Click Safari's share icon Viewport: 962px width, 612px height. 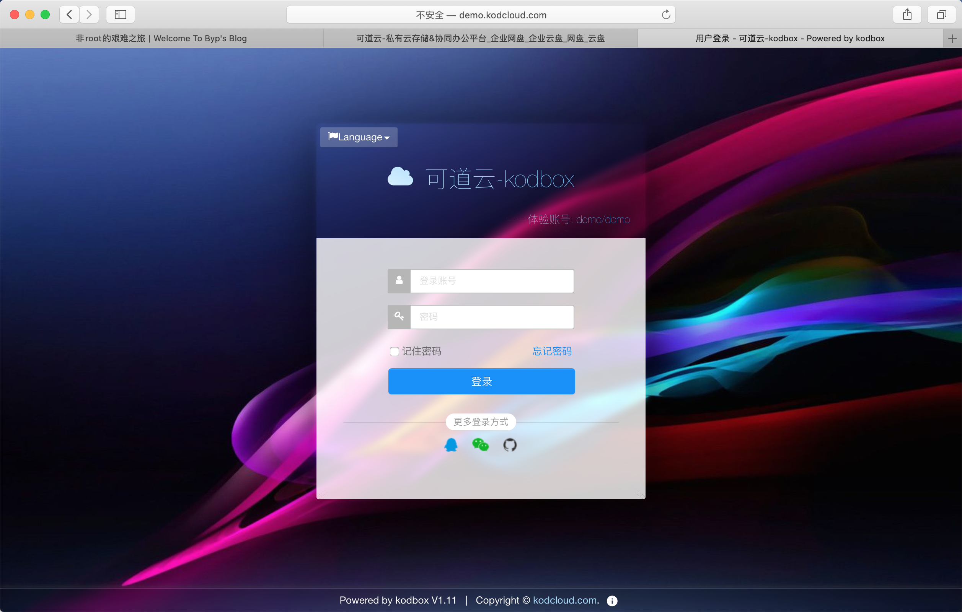tap(907, 15)
